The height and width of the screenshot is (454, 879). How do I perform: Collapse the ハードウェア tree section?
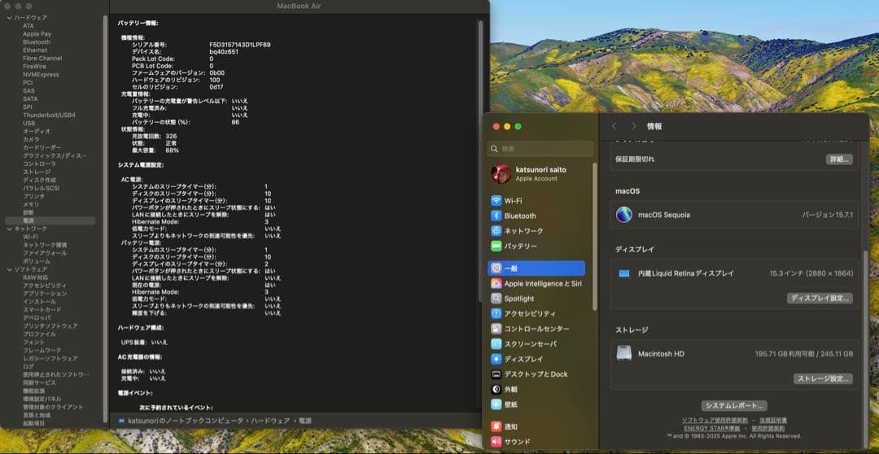click(x=9, y=17)
